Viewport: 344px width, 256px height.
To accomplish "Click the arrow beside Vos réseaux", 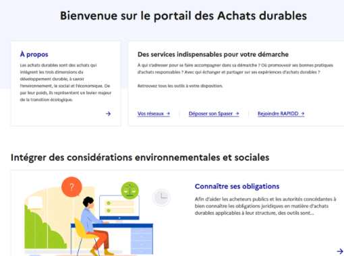I will [168, 114].
